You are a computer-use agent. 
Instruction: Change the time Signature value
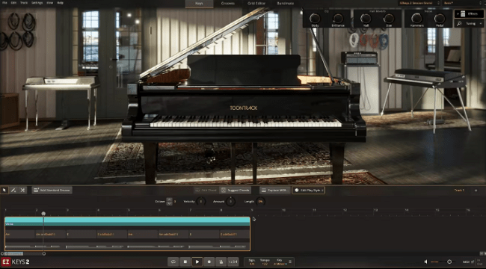coord(252,264)
